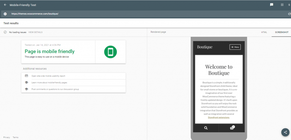
Task: Open the Terms link
Action: tap(16, 137)
